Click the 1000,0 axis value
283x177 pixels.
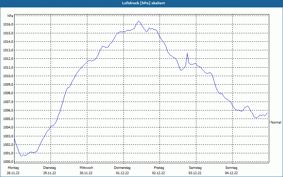point(8,162)
